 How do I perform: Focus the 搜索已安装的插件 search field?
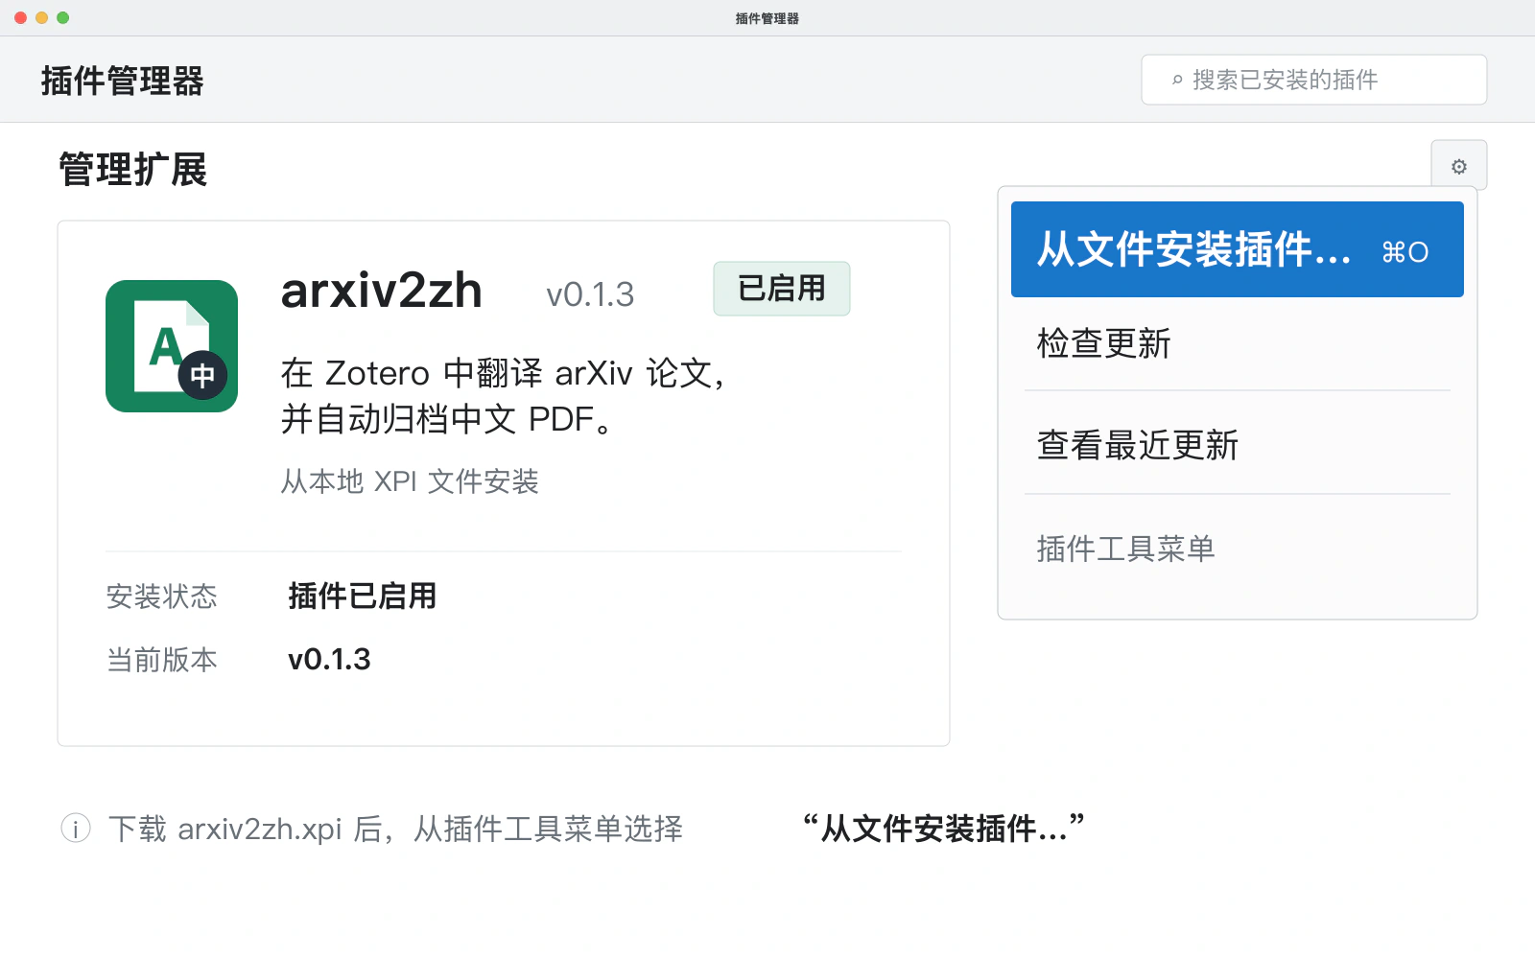(x=1313, y=80)
